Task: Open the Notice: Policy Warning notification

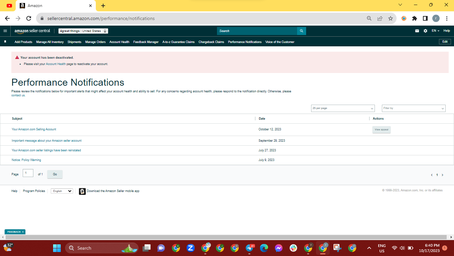Action: (26, 160)
